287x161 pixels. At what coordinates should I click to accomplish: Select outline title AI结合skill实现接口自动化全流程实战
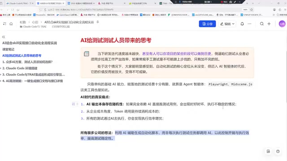pyautogui.click(x=30, y=43)
